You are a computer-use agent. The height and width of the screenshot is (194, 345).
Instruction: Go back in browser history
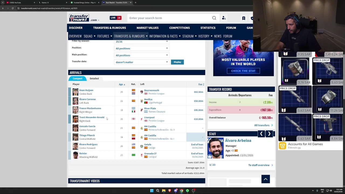pos(3,8)
